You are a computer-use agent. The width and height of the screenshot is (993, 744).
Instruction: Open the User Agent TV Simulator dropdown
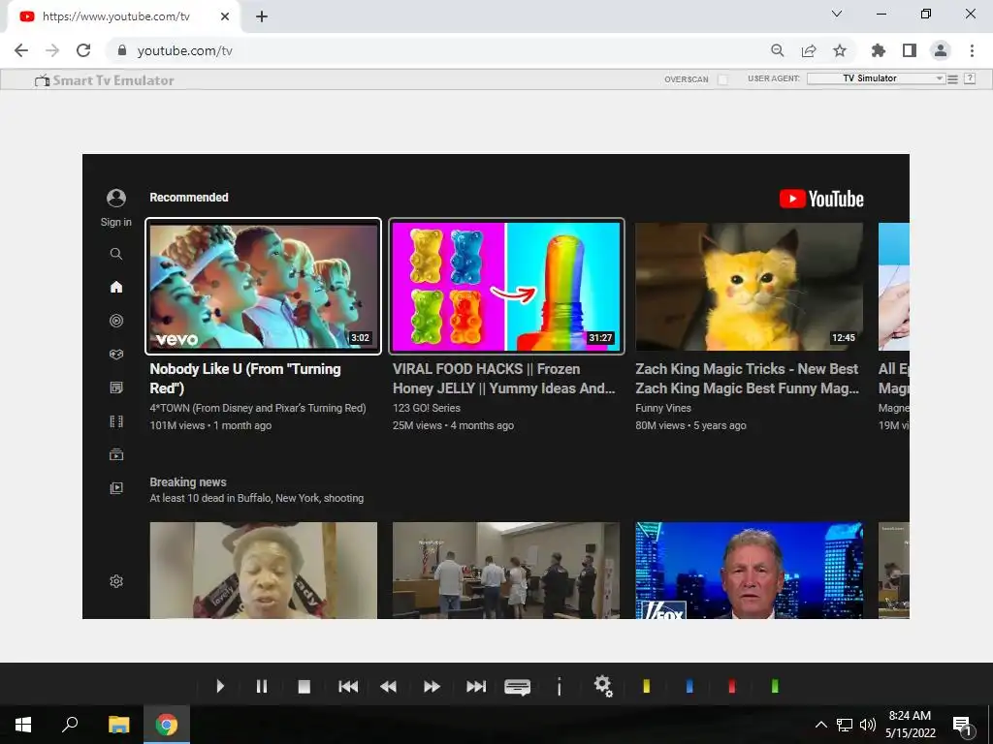coord(876,78)
